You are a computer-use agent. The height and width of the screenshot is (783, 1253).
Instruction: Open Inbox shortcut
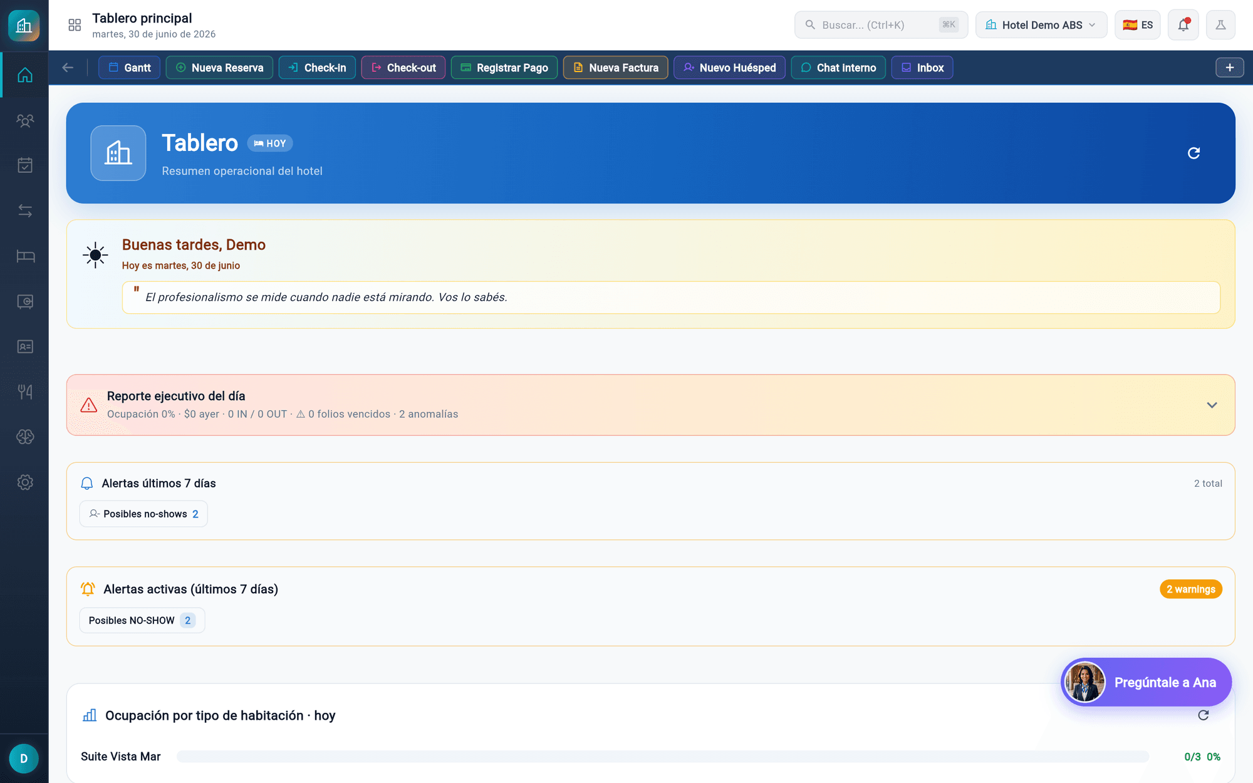tap(922, 68)
